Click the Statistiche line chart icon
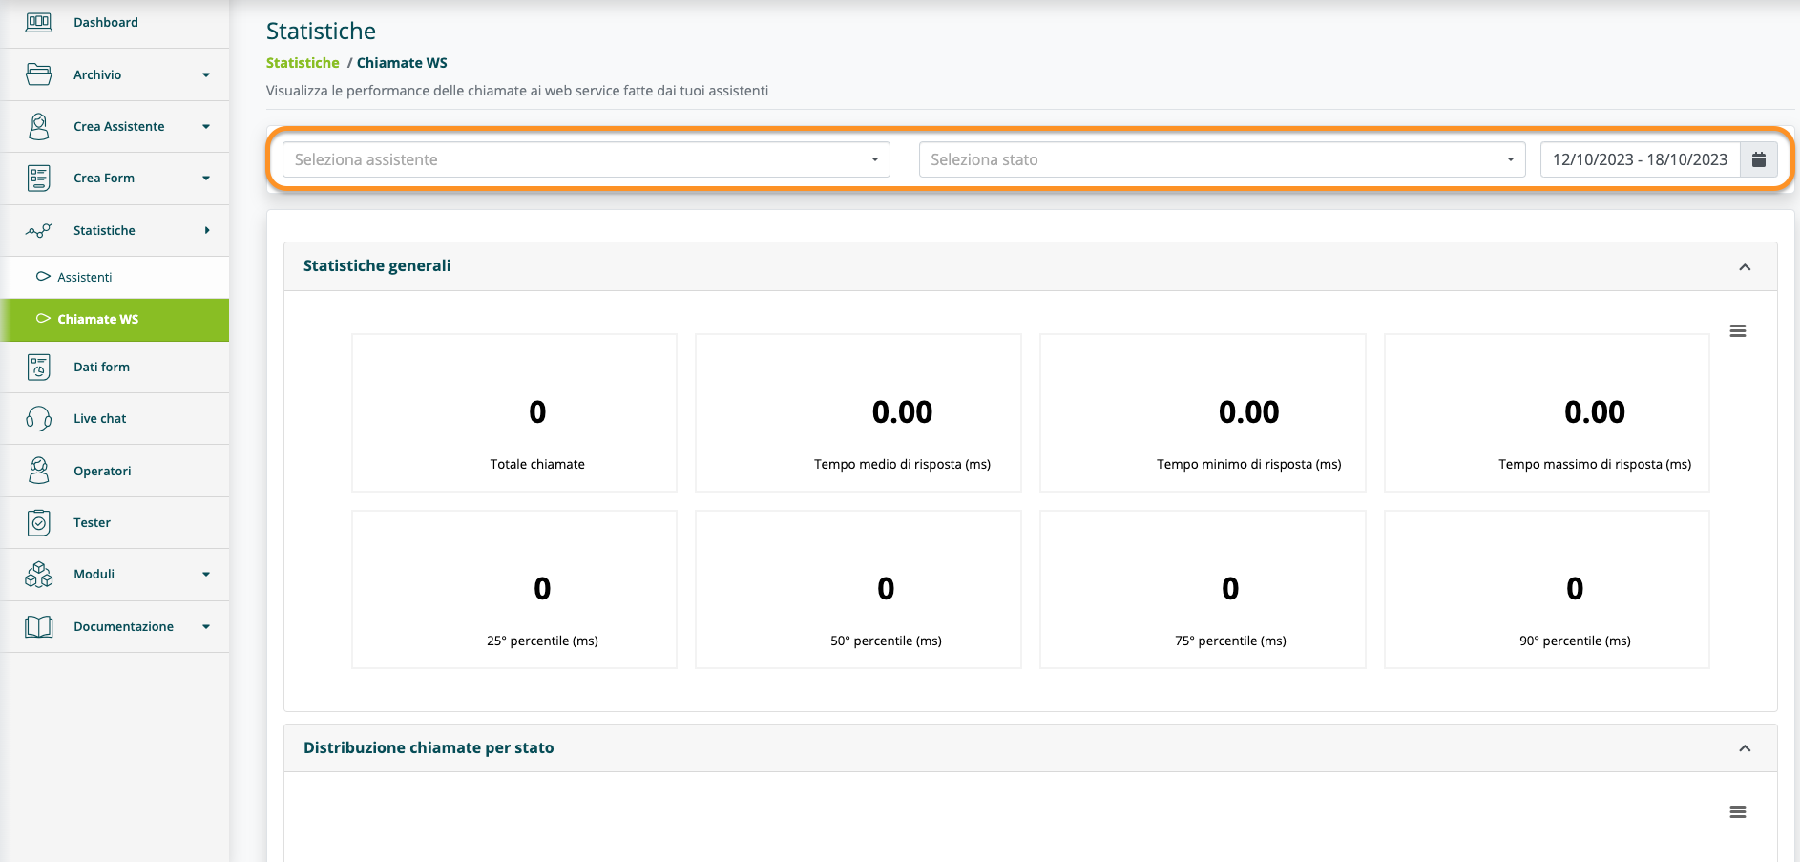Viewport: 1800px width, 862px height. pyautogui.click(x=39, y=230)
